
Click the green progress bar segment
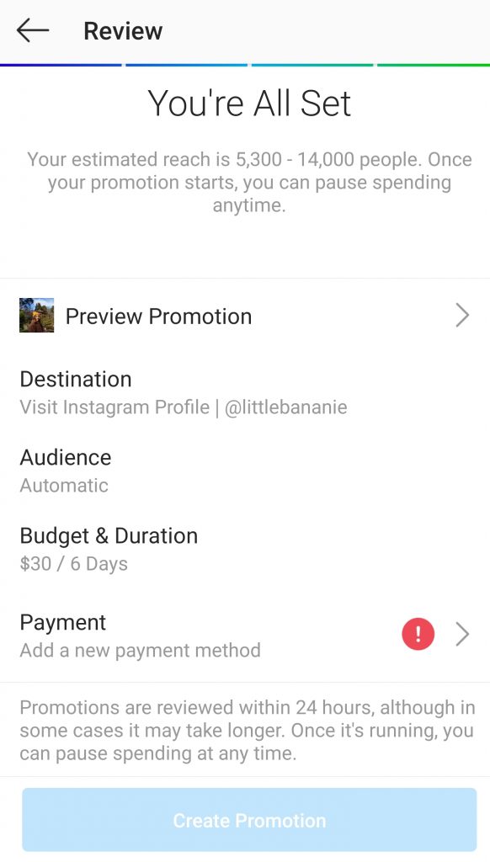[434, 63]
